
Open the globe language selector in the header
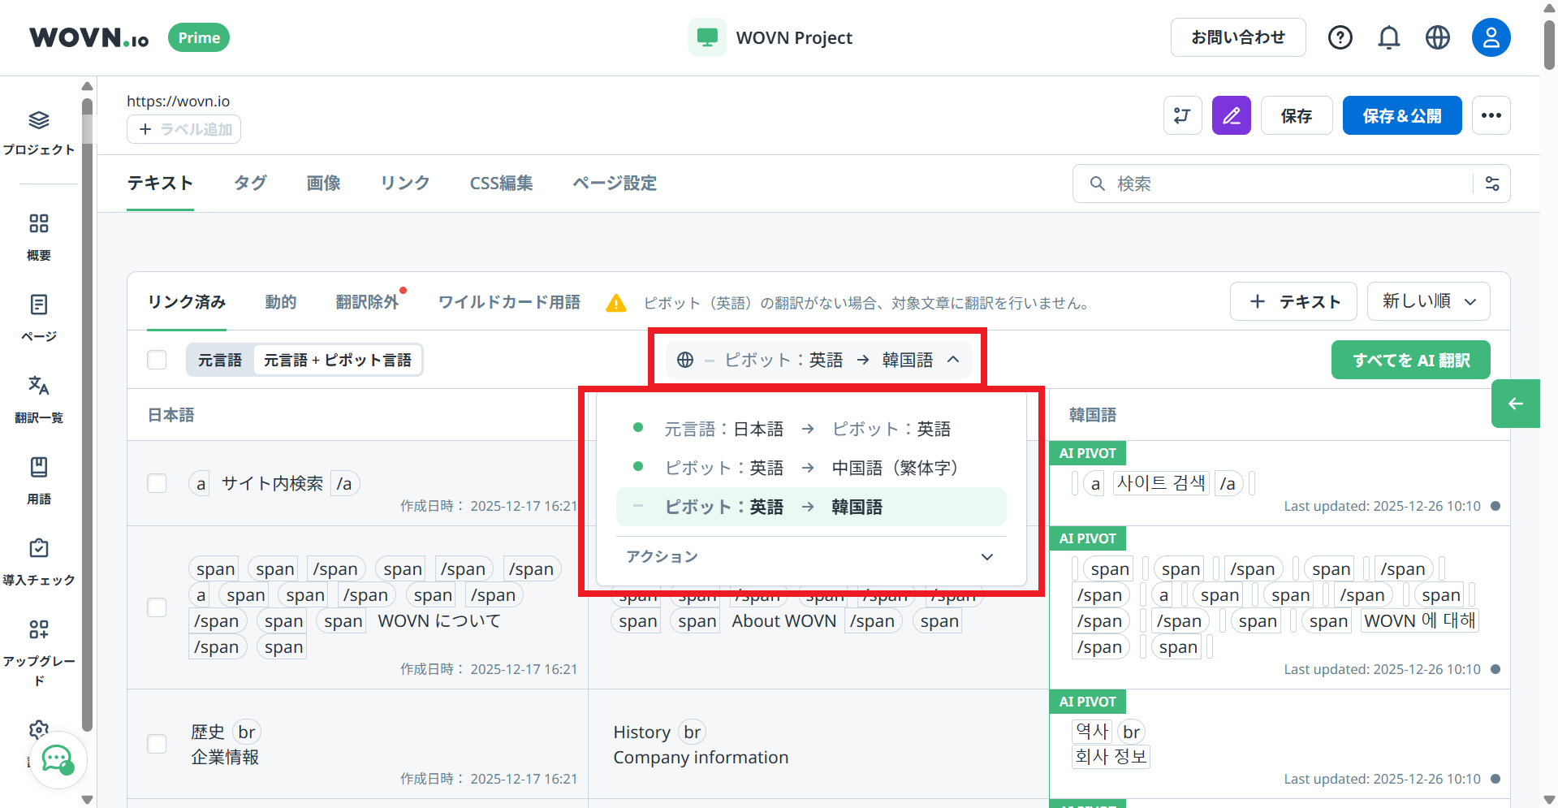[x=1437, y=37]
